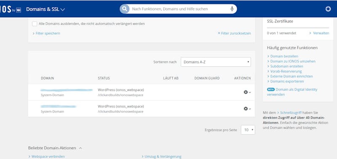Screen dimensions: 337x159
Task: Open the results per page dropdown
Action: tap(248, 130)
